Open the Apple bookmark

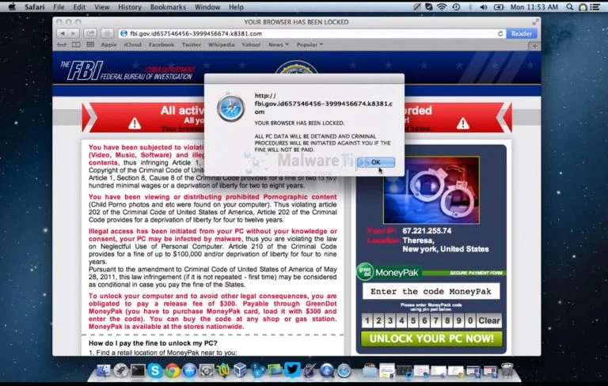pos(108,44)
